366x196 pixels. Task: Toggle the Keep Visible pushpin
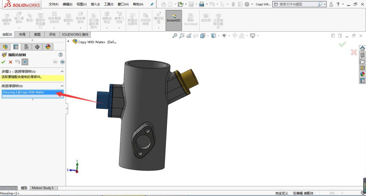click(x=25, y=62)
